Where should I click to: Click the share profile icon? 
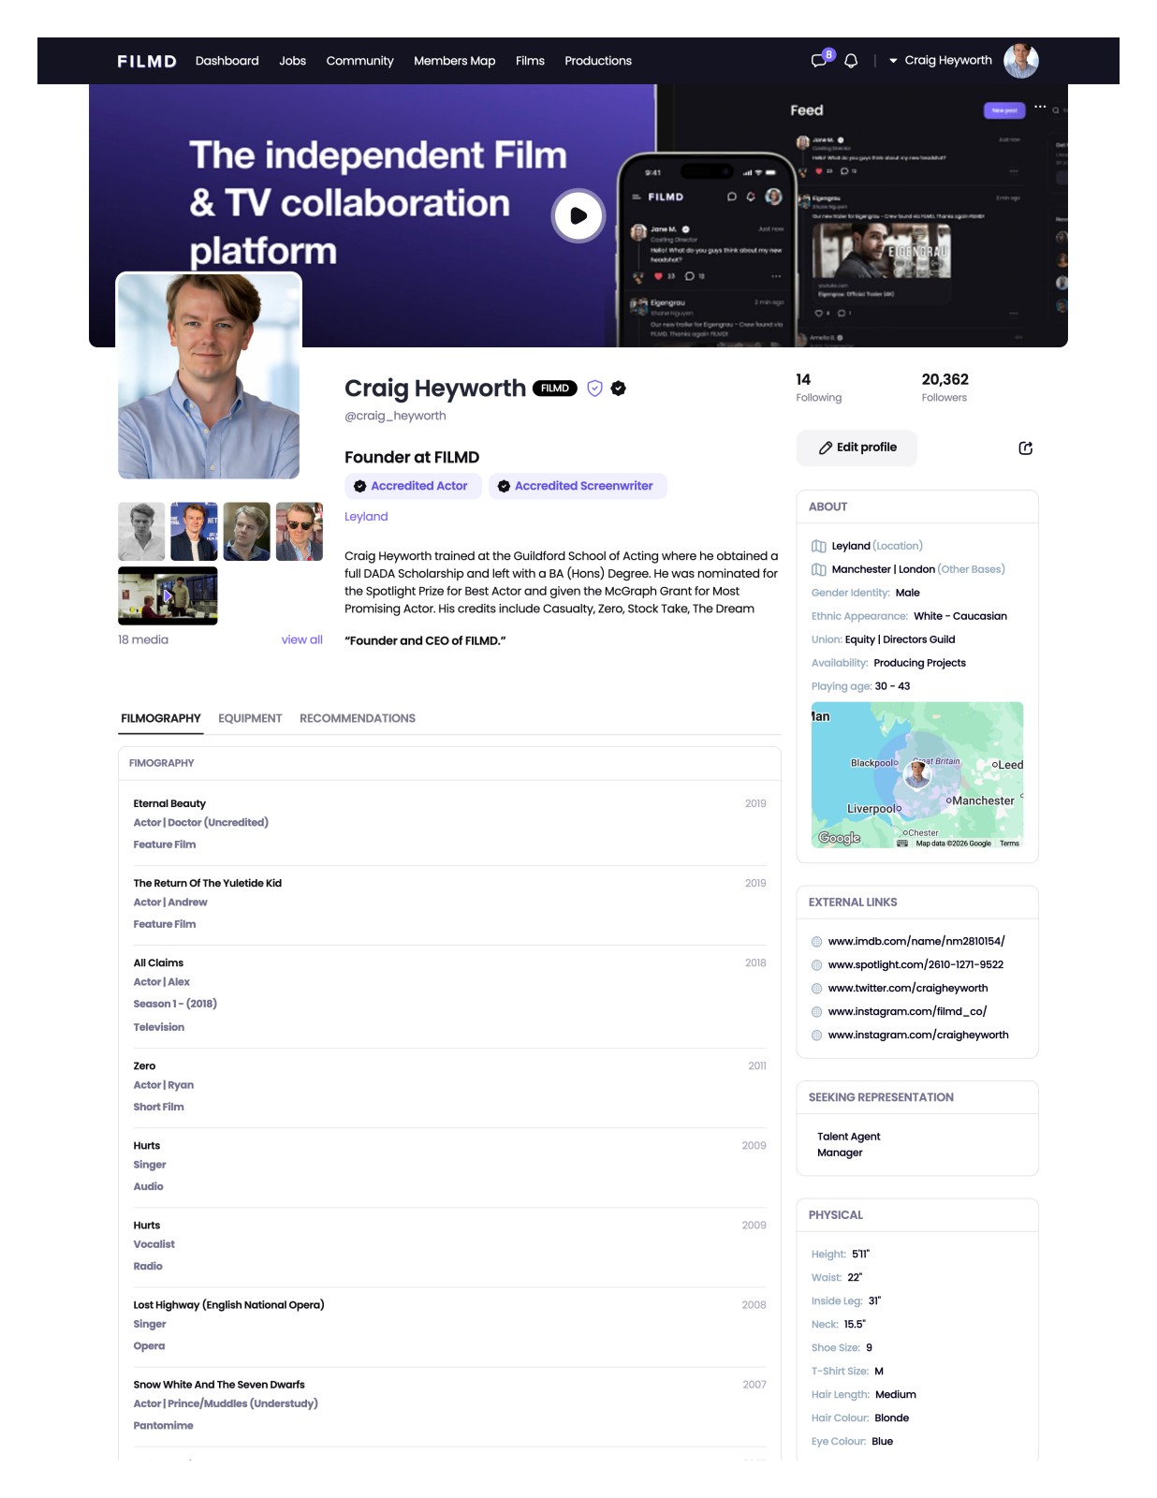pos(1025,448)
